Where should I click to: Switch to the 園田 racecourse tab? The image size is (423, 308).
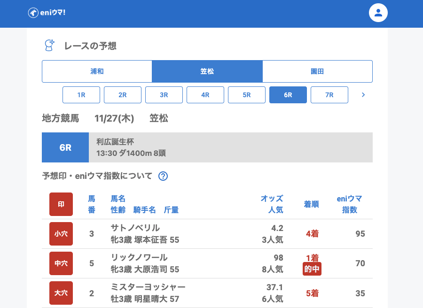[x=317, y=71]
